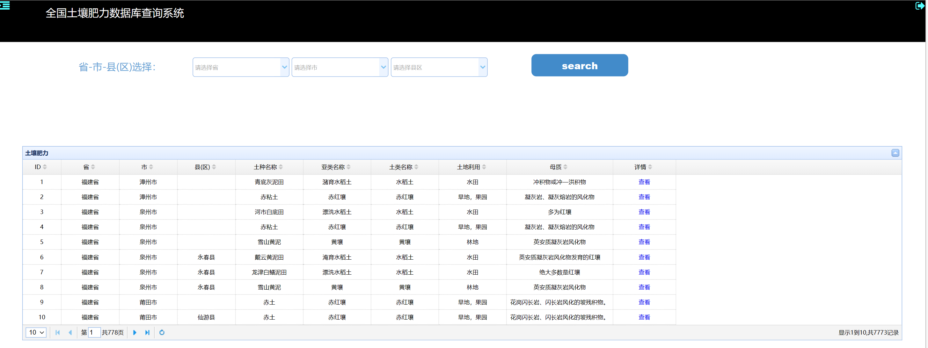This screenshot has height=348, width=928.
Task: Jump to last page of results
Action: 147,332
